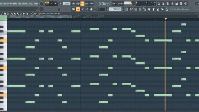
Task: Toggle Pattern/Song mode with the PAT switch
Action: pos(47,2)
